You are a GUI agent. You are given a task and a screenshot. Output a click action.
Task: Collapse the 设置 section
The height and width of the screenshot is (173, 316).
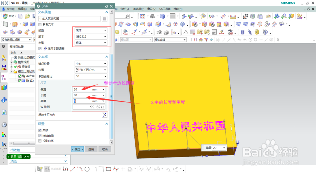point(106,124)
